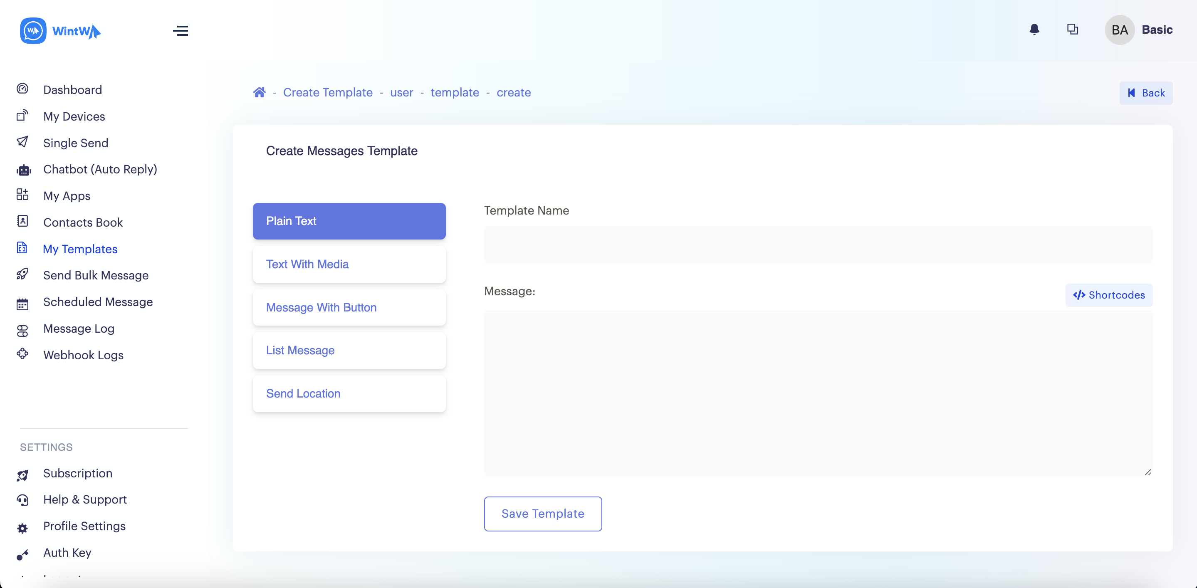Open the Shortcodes dropdown button

coord(1108,295)
